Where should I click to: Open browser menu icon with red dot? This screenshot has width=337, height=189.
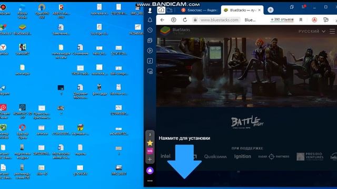click(x=303, y=7)
